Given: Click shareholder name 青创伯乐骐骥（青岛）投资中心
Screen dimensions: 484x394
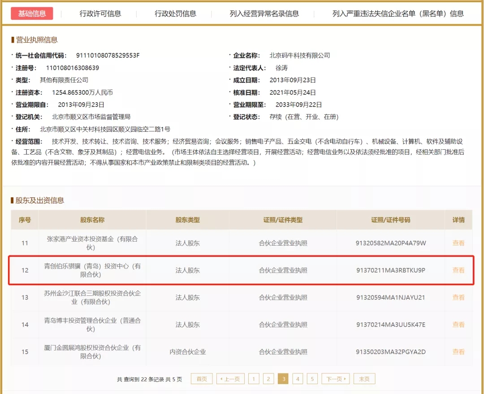Looking at the screenshot, I should pos(92,270).
